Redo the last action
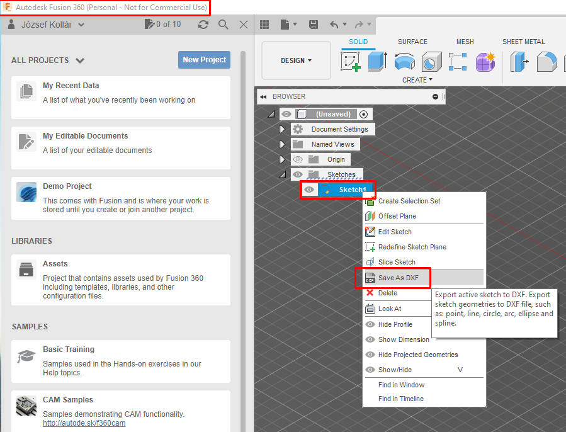This screenshot has height=432, width=566. point(359,25)
